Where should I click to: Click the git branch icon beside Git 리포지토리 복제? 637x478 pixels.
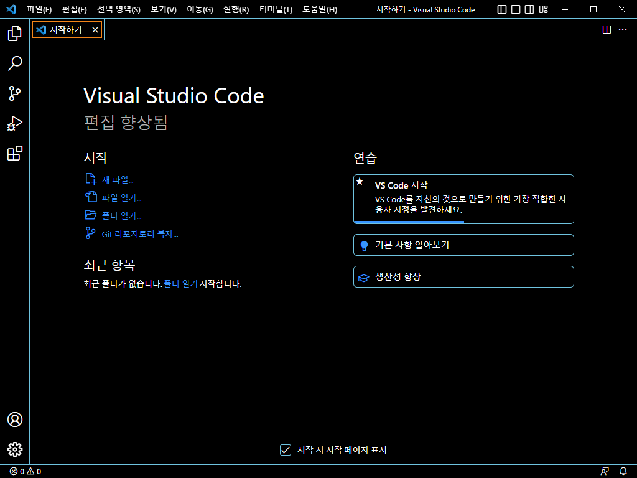click(x=90, y=233)
